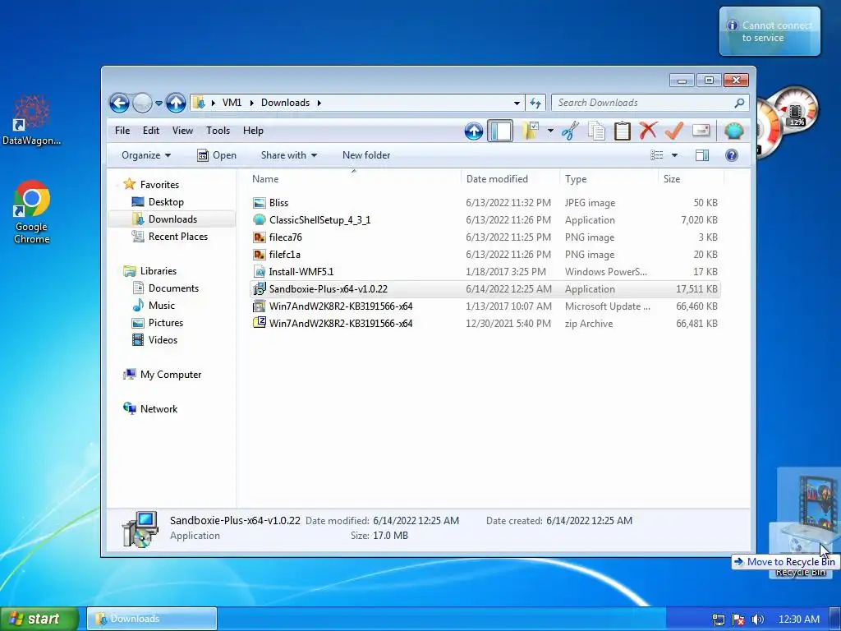841x631 pixels.
Task: Click the Google Chrome desktop shortcut
Action: point(32,213)
